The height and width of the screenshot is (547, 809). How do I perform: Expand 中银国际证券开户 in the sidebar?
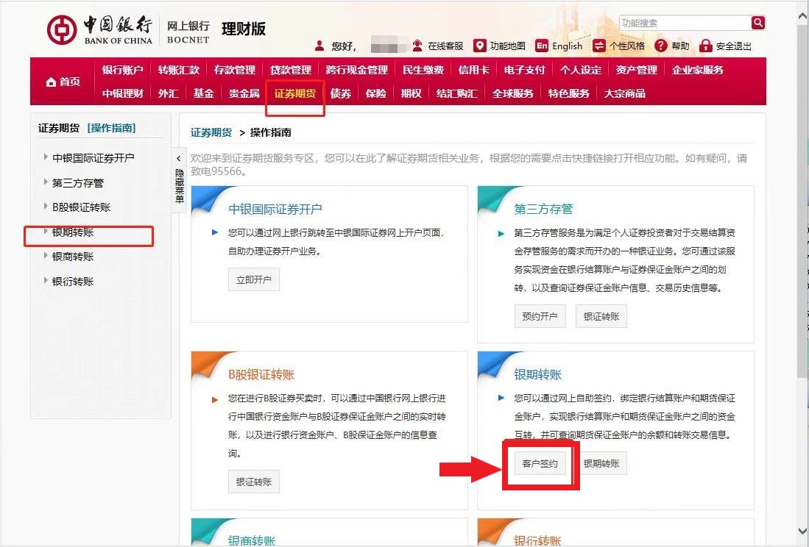(x=46, y=157)
